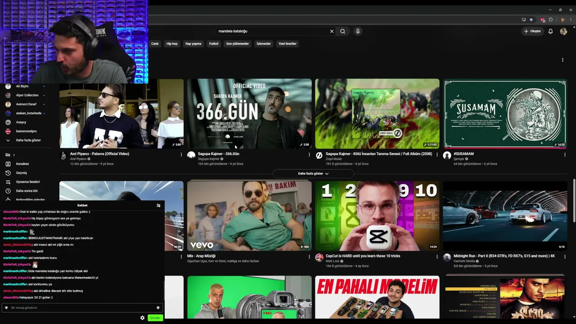Open the red extension icon in the browser toolbar
Viewport: 576px width, 324px height.
[543, 20]
